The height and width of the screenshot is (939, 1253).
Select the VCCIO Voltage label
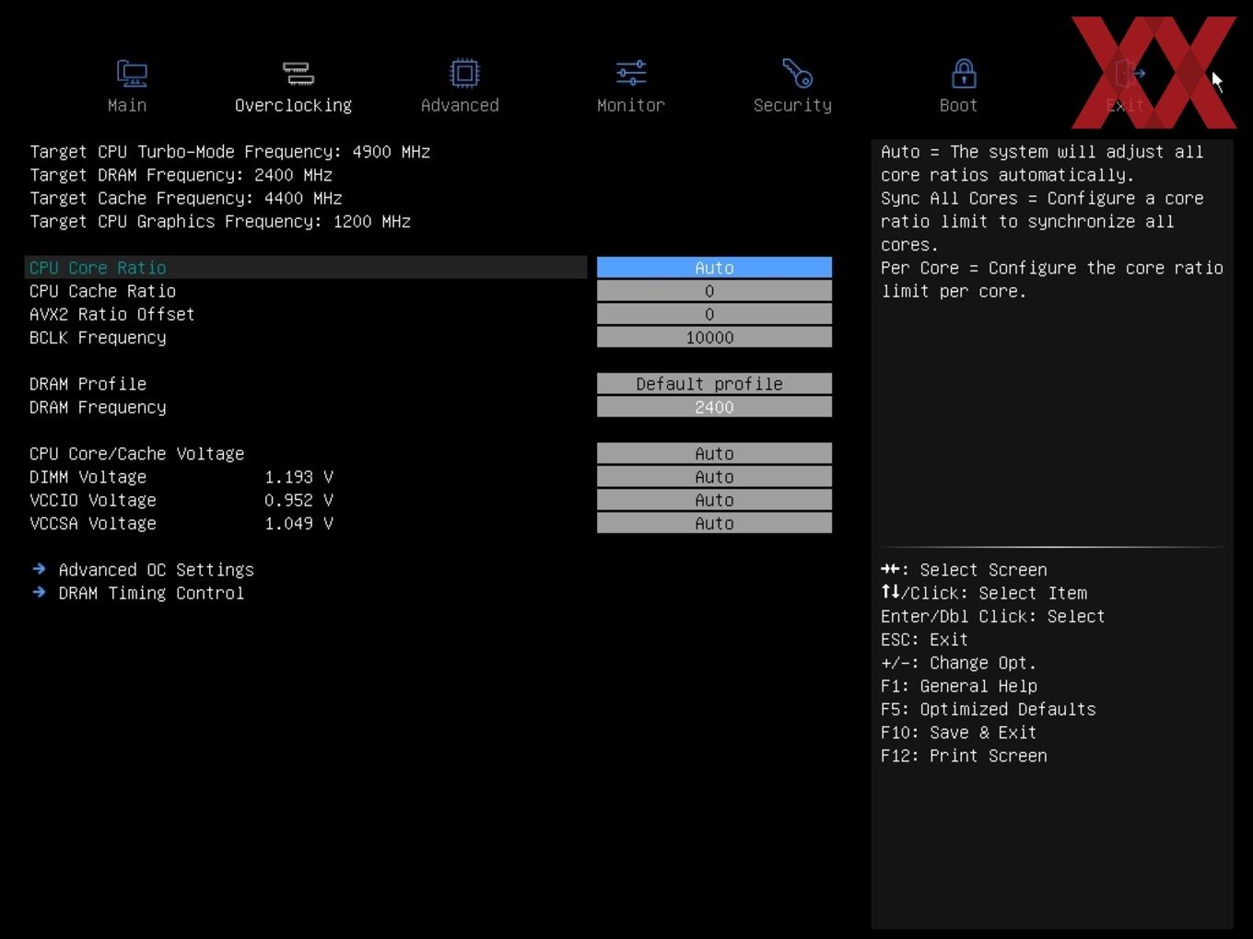tap(92, 500)
